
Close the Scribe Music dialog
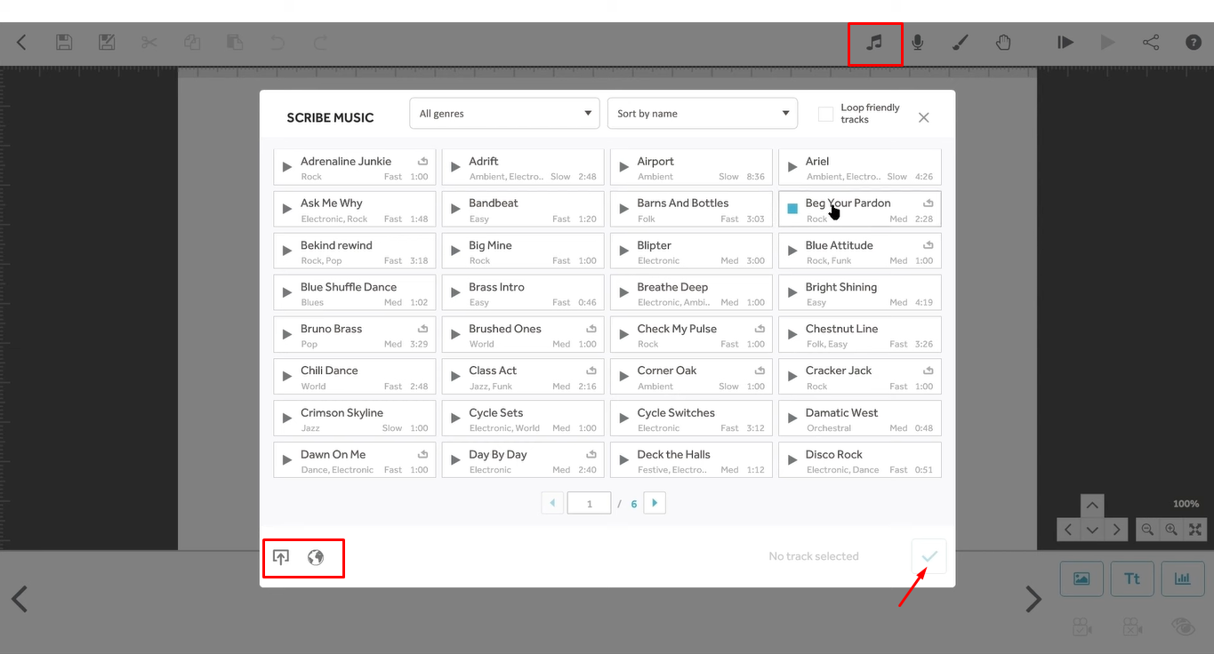coord(924,117)
